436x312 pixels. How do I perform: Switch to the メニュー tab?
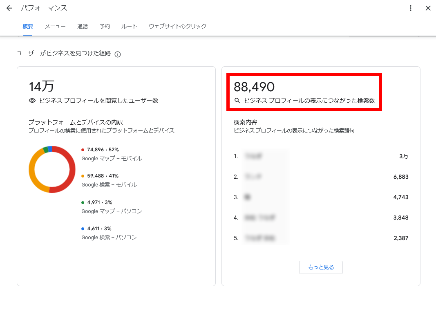pos(55,27)
